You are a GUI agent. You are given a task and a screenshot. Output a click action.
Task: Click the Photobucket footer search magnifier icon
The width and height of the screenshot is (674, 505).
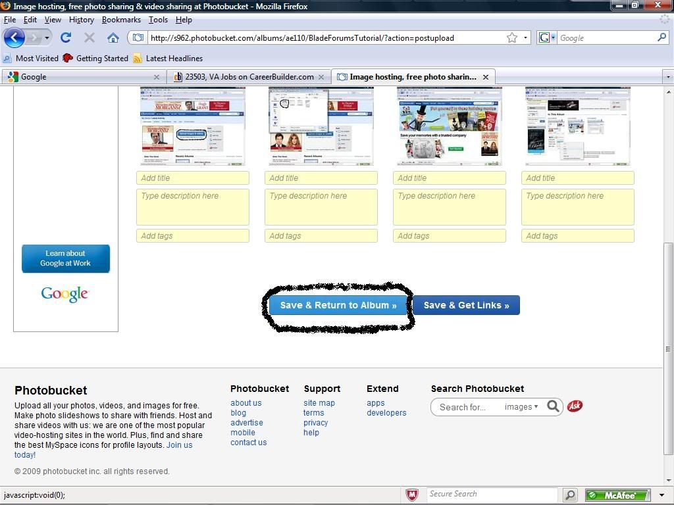(x=553, y=406)
